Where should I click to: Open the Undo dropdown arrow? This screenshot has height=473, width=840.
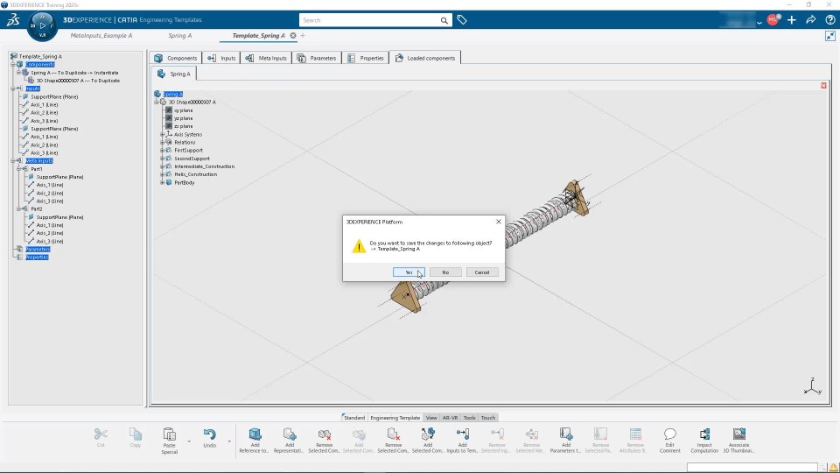tap(229, 441)
